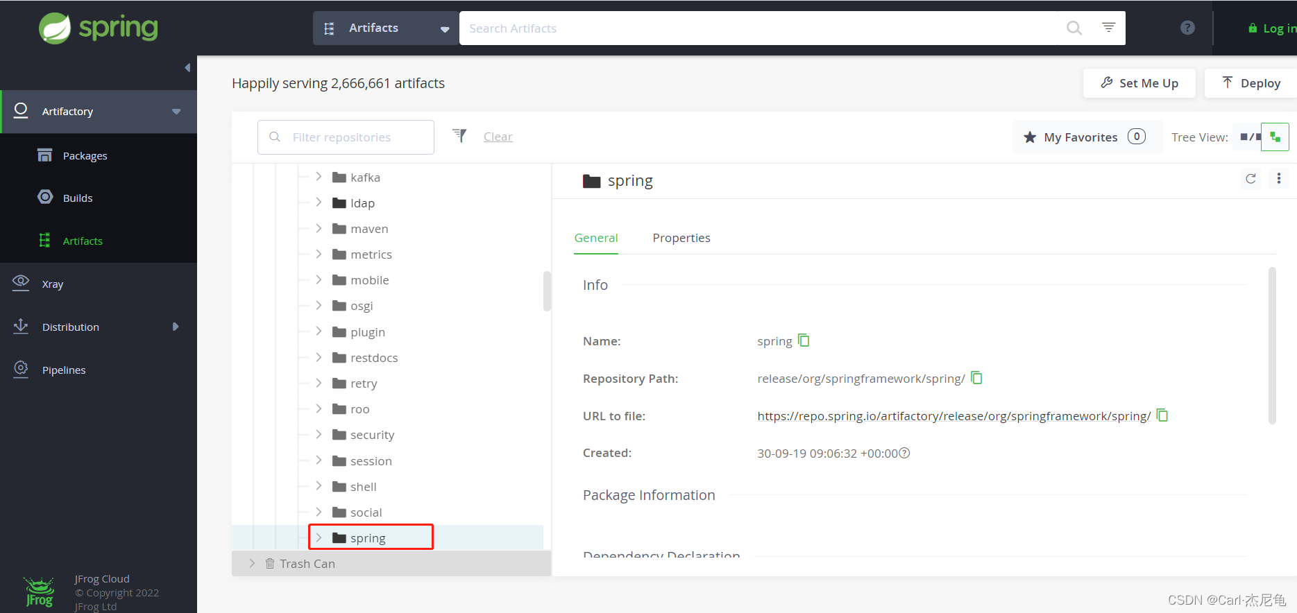This screenshot has width=1297, height=613.
Task: Copy the URL to file icon
Action: [1162, 415]
